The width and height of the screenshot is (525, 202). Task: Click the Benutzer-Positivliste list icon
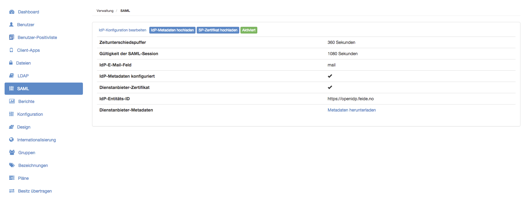click(12, 37)
